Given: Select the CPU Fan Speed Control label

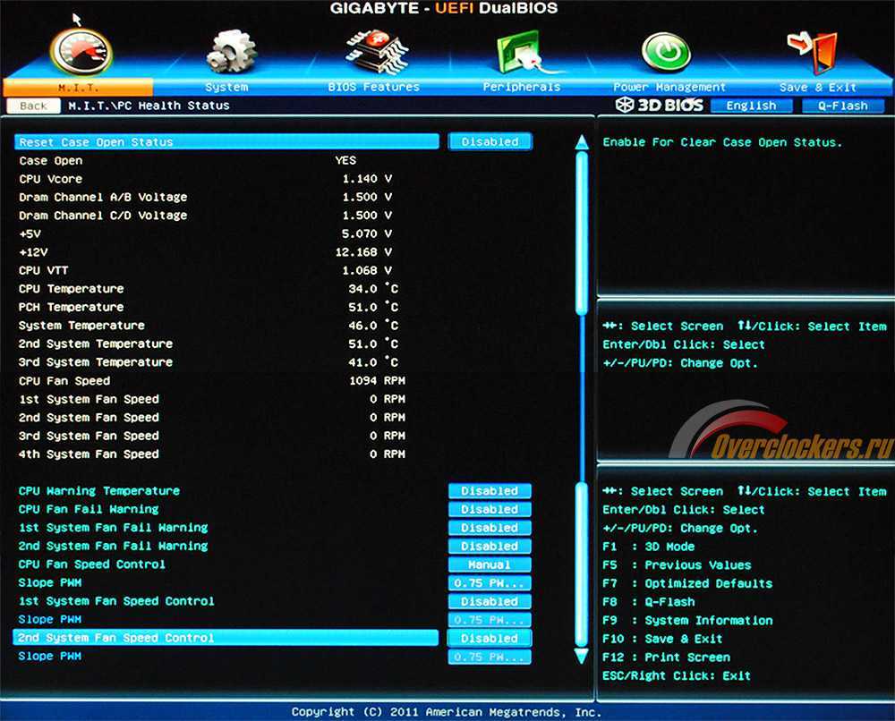Looking at the screenshot, I should pos(92,564).
